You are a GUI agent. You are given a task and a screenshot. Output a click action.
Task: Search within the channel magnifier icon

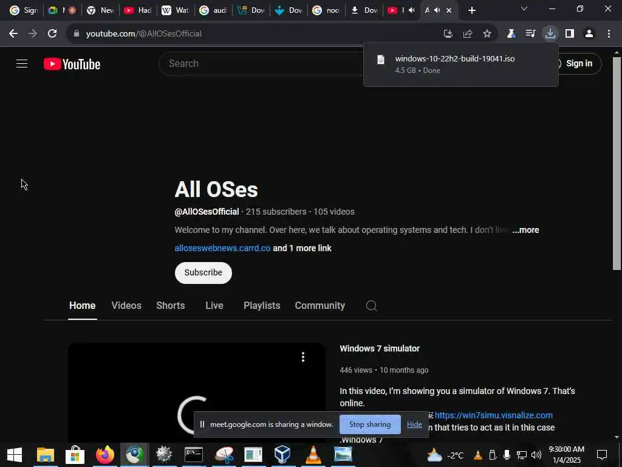[371, 305]
